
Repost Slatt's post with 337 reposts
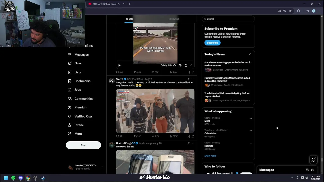click(x=137, y=136)
